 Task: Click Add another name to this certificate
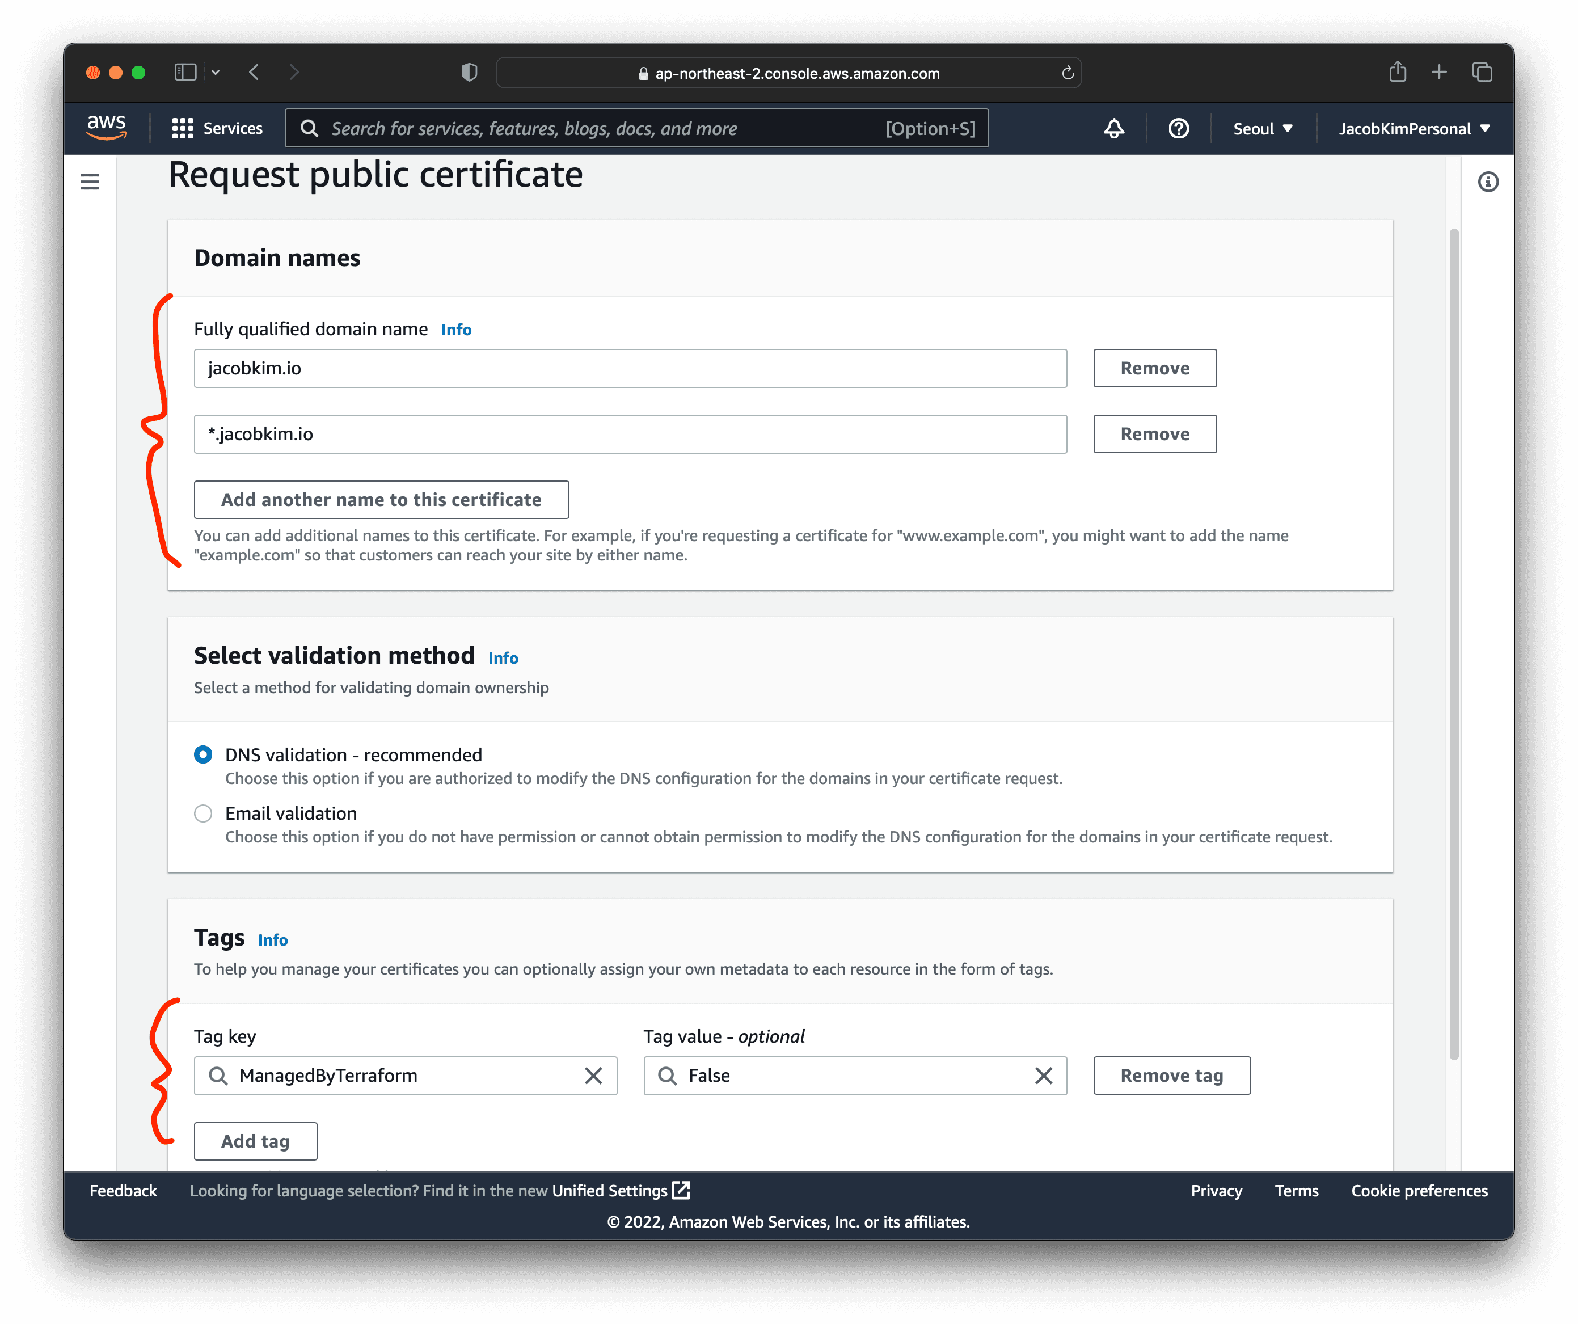(381, 499)
